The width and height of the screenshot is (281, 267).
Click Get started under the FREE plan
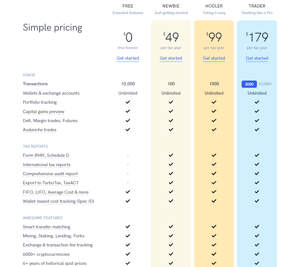[128, 58]
